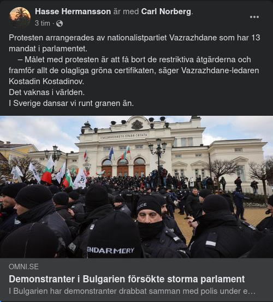Click the street lamp post before parliament entrance
This screenshot has width=273, height=302.
point(158,160)
